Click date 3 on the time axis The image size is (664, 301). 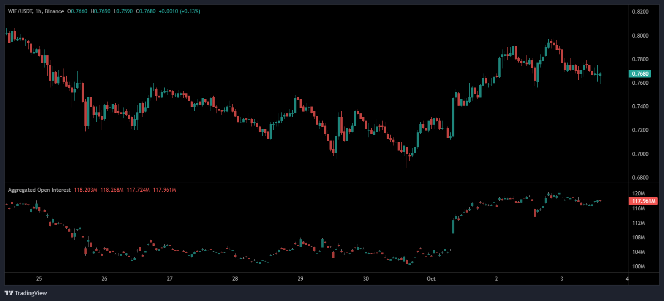562,279
